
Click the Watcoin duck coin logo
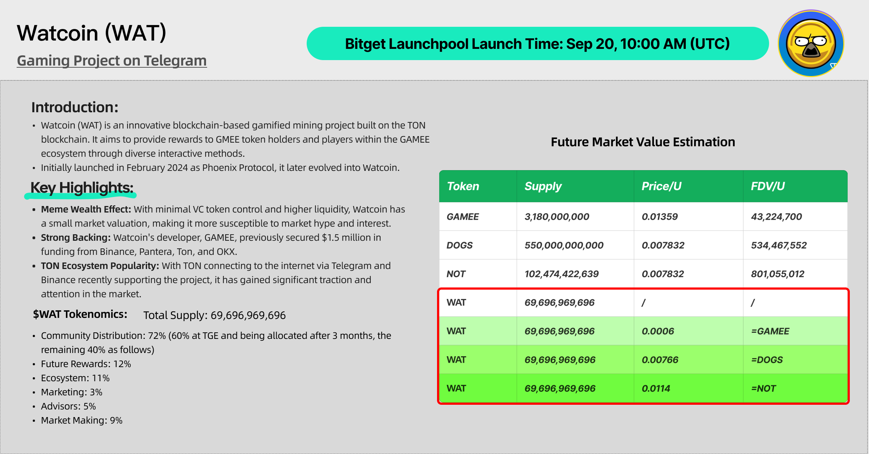coord(811,43)
